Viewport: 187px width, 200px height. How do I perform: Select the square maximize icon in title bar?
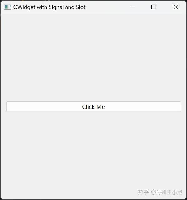tap(154, 7)
